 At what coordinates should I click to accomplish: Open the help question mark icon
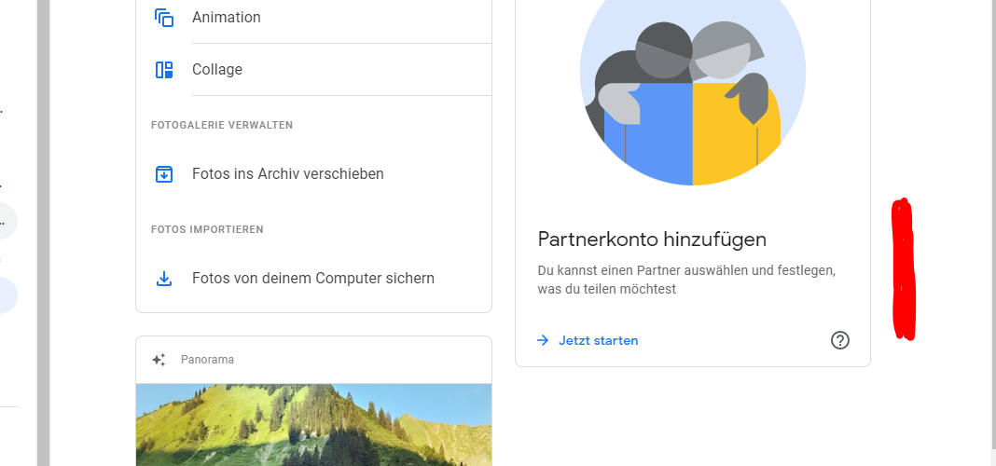(x=839, y=340)
